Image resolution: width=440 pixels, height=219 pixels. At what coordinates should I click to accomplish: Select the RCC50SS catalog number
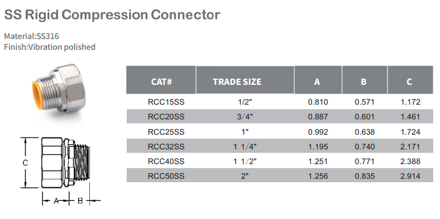(x=166, y=176)
